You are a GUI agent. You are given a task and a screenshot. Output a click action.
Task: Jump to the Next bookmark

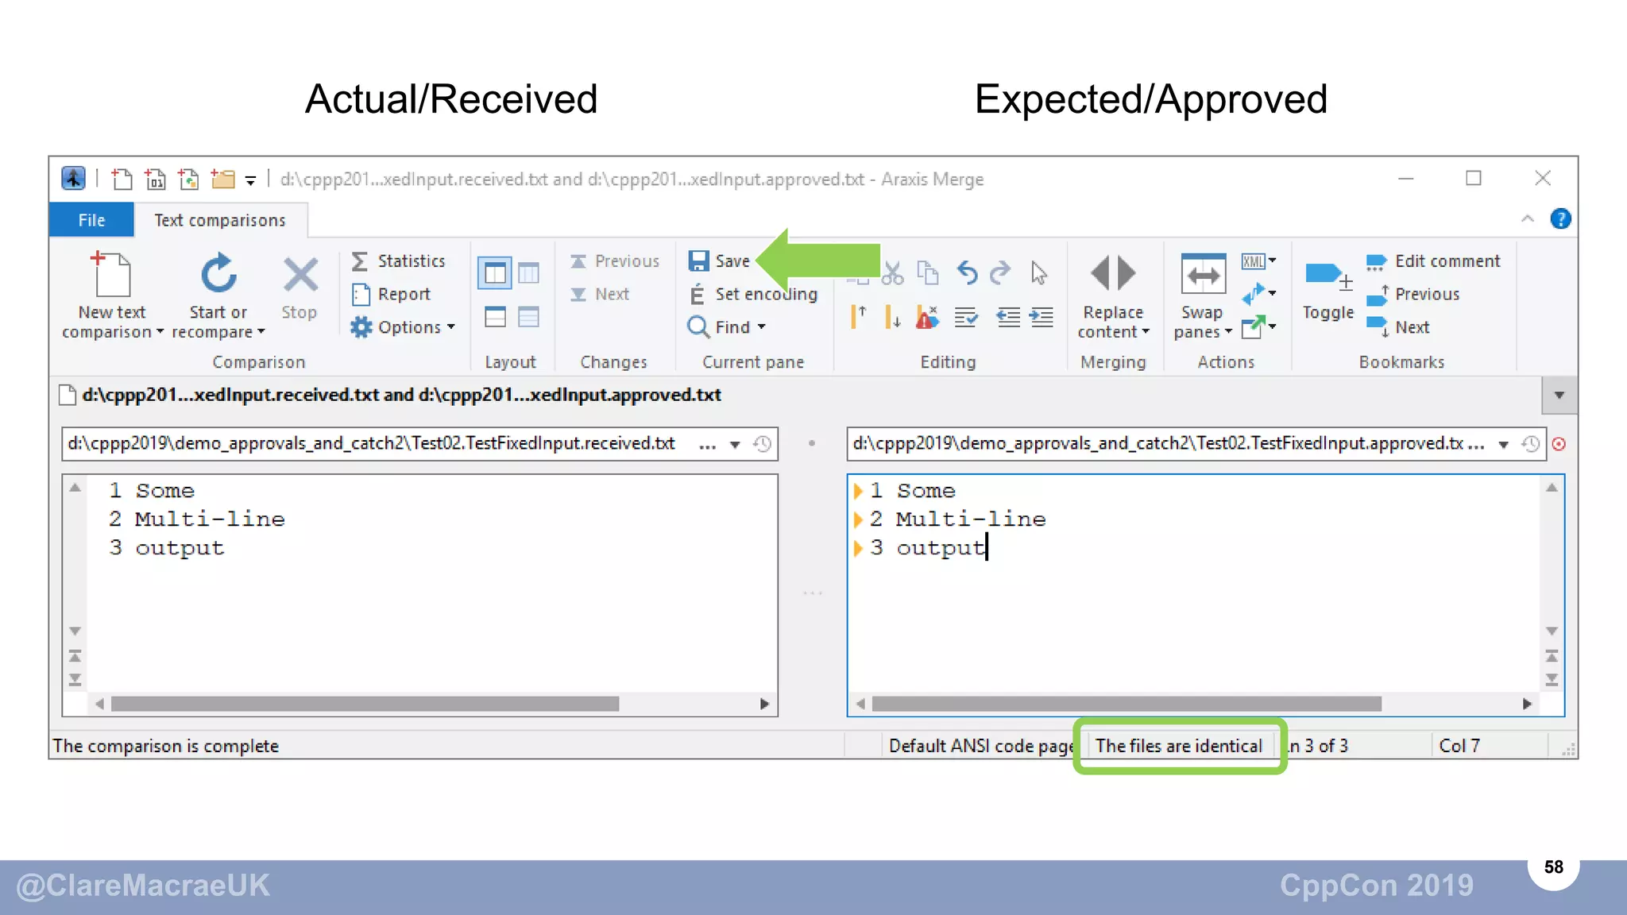tap(1398, 327)
